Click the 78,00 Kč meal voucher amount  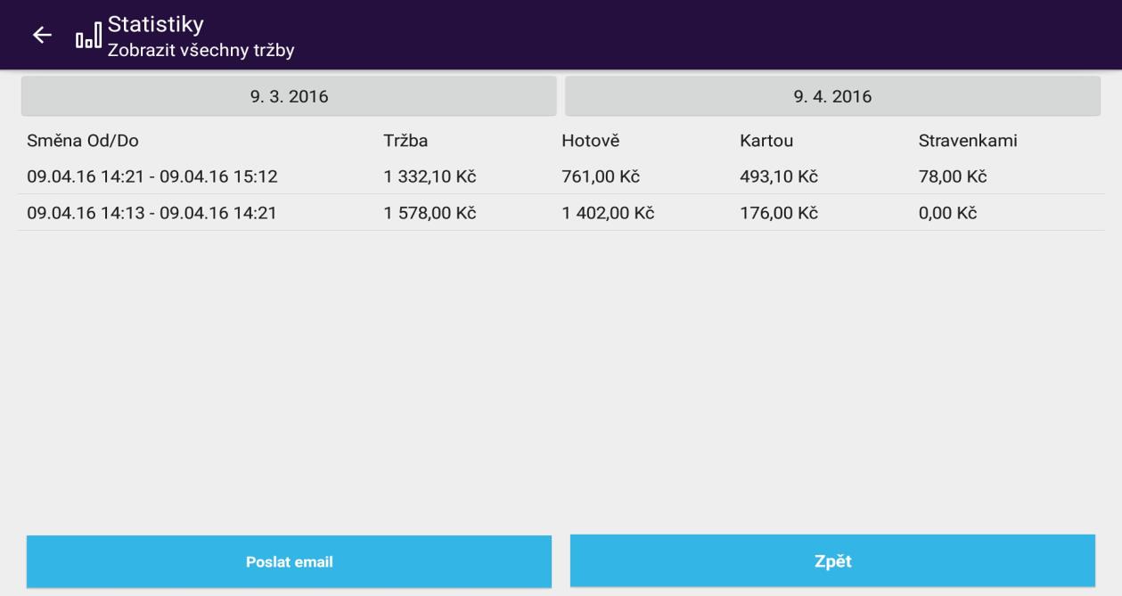point(953,177)
